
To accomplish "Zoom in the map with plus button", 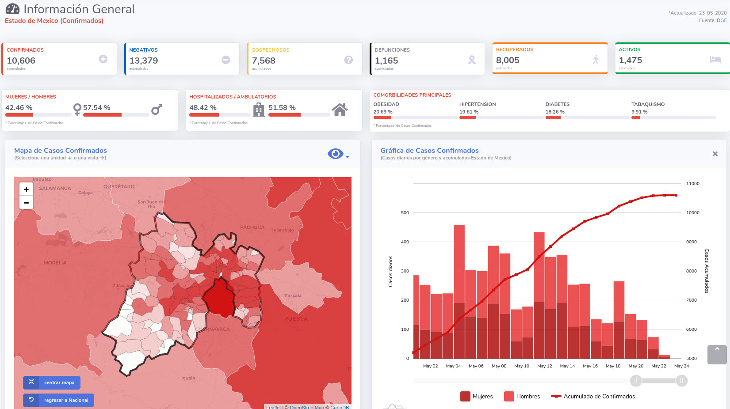I will [x=26, y=189].
